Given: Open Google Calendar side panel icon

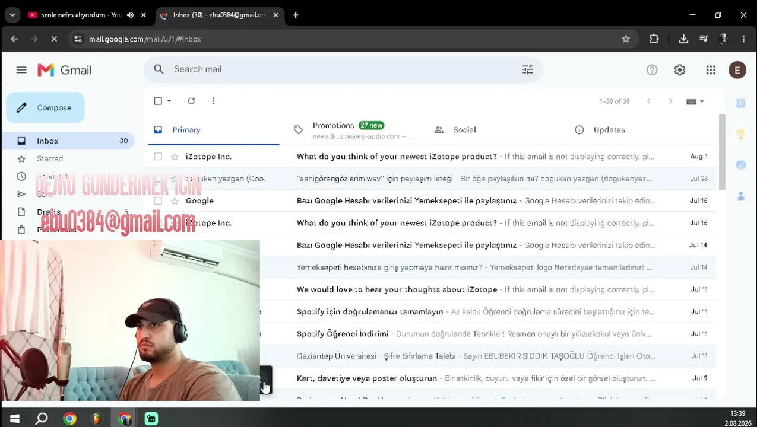Looking at the screenshot, I should [741, 103].
